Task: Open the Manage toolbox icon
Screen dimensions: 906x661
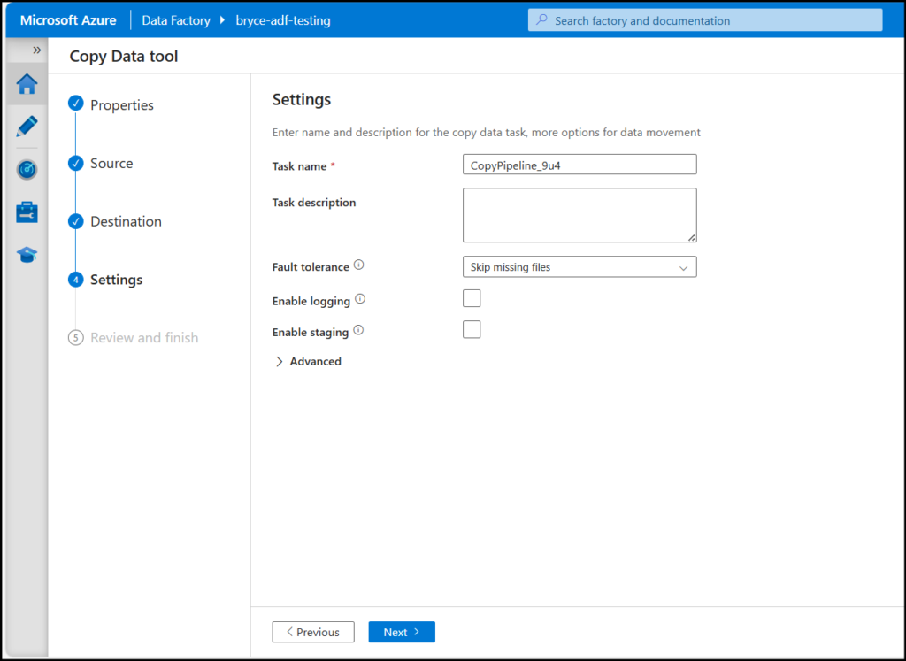Action: point(26,211)
